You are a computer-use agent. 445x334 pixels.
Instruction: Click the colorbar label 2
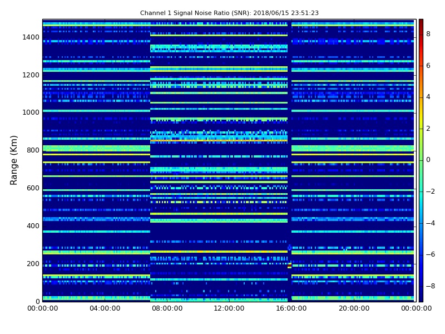pyautogui.click(x=428, y=129)
